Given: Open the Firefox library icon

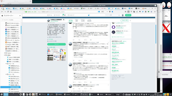Looking at the screenshot, I should pyautogui.click(x=126, y=12).
